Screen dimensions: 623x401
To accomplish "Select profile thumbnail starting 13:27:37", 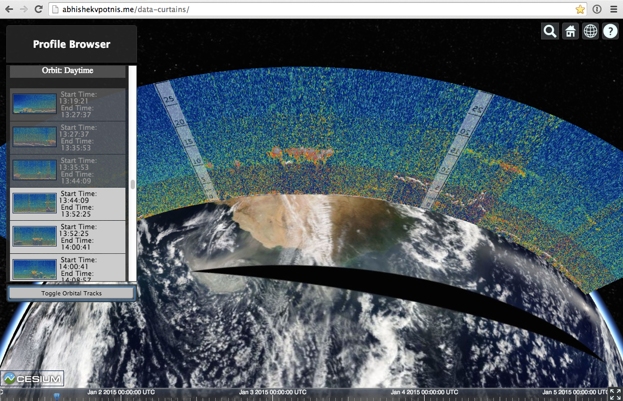I will coord(35,137).
